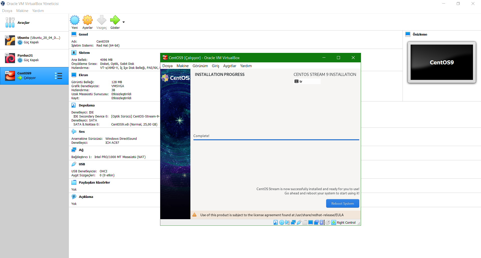Click the Ses section icon
Screen dimensions: 481x258
[74, 132]
